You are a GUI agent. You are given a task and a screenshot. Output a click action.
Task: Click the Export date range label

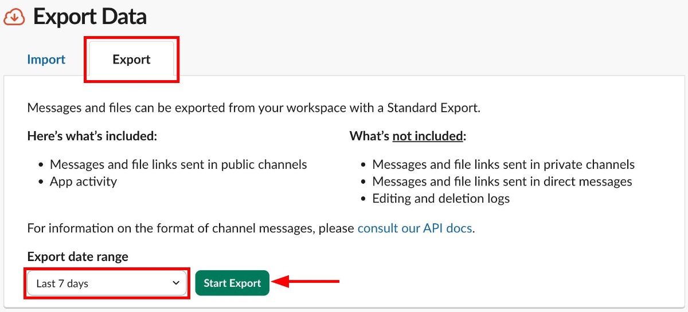78,256
